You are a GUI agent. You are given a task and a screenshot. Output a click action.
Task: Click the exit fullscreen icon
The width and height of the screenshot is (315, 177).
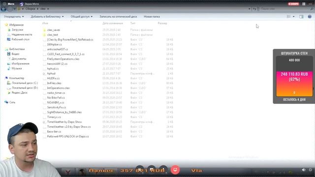tap(311, 170)
